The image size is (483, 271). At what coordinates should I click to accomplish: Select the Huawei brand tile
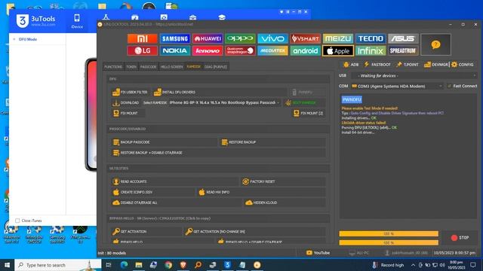[x=208, y=38]
